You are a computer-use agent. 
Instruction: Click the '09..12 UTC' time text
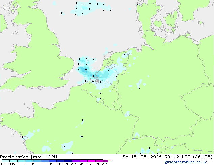click(178, 157)
